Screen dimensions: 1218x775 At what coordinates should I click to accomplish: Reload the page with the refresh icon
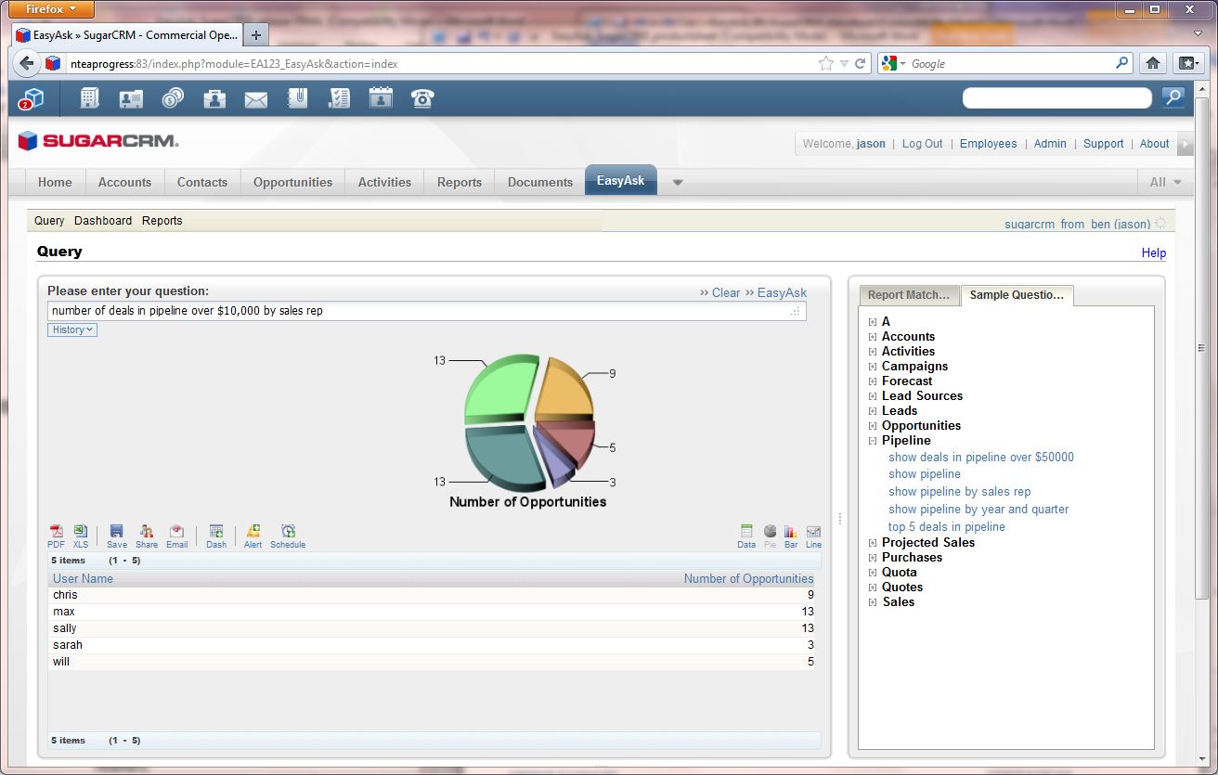point(861,63)
